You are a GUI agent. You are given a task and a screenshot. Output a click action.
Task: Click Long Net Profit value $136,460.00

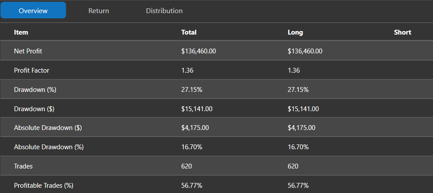(x=305, y=51)
